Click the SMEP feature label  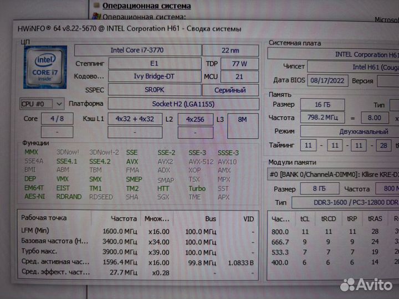[134, 179]
